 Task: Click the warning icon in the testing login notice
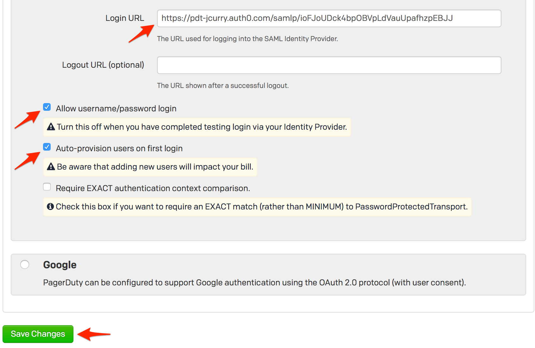point(51,127)
